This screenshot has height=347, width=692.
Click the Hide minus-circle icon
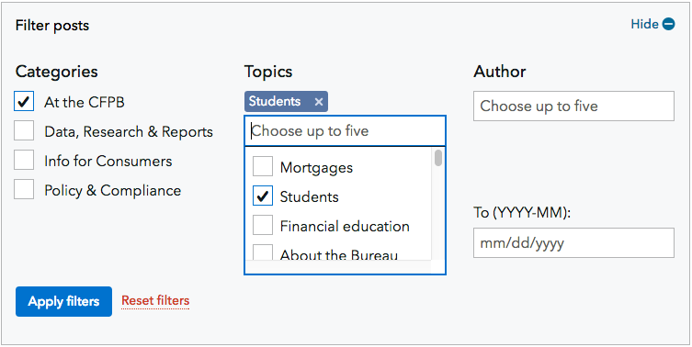tap(669, 24)
